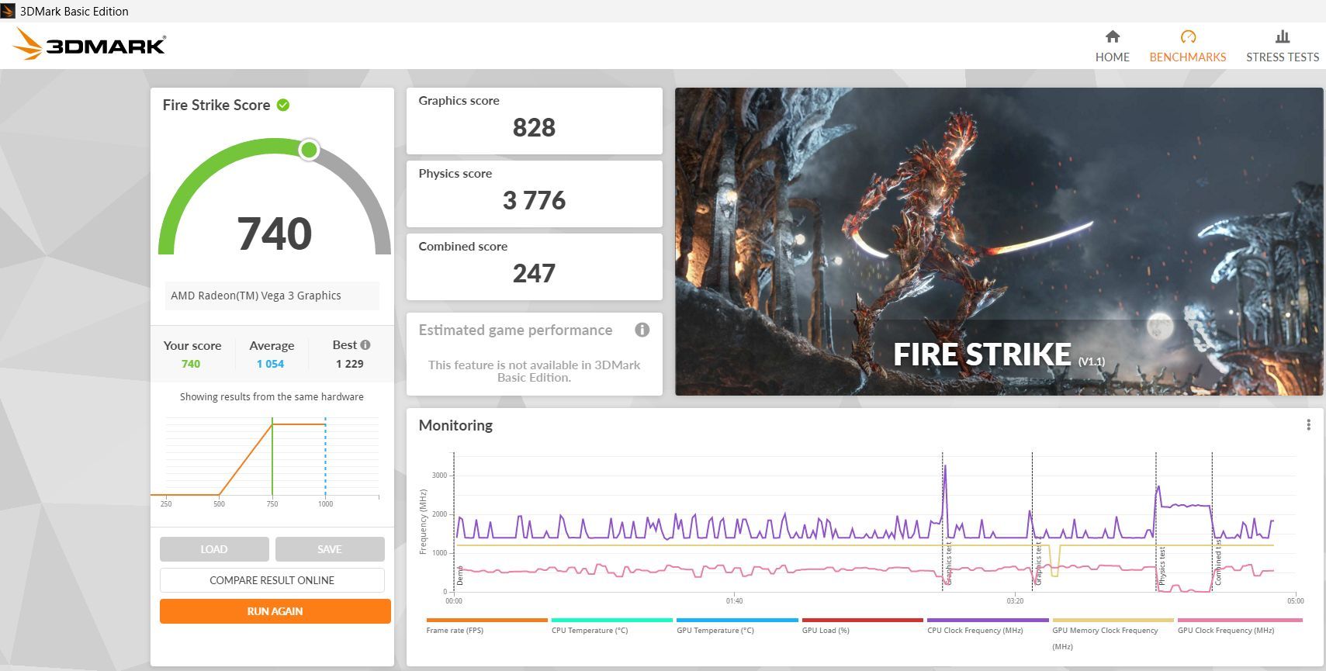
Task: Click the Your score value 740
Action: (x=191, y=364)
